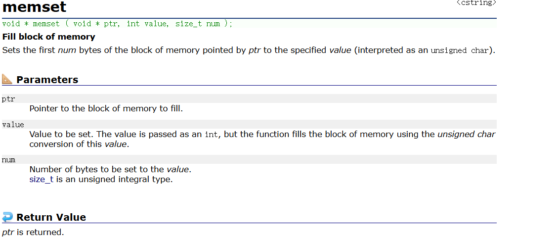Click the Return Value section heading

[x=51, y=217]
